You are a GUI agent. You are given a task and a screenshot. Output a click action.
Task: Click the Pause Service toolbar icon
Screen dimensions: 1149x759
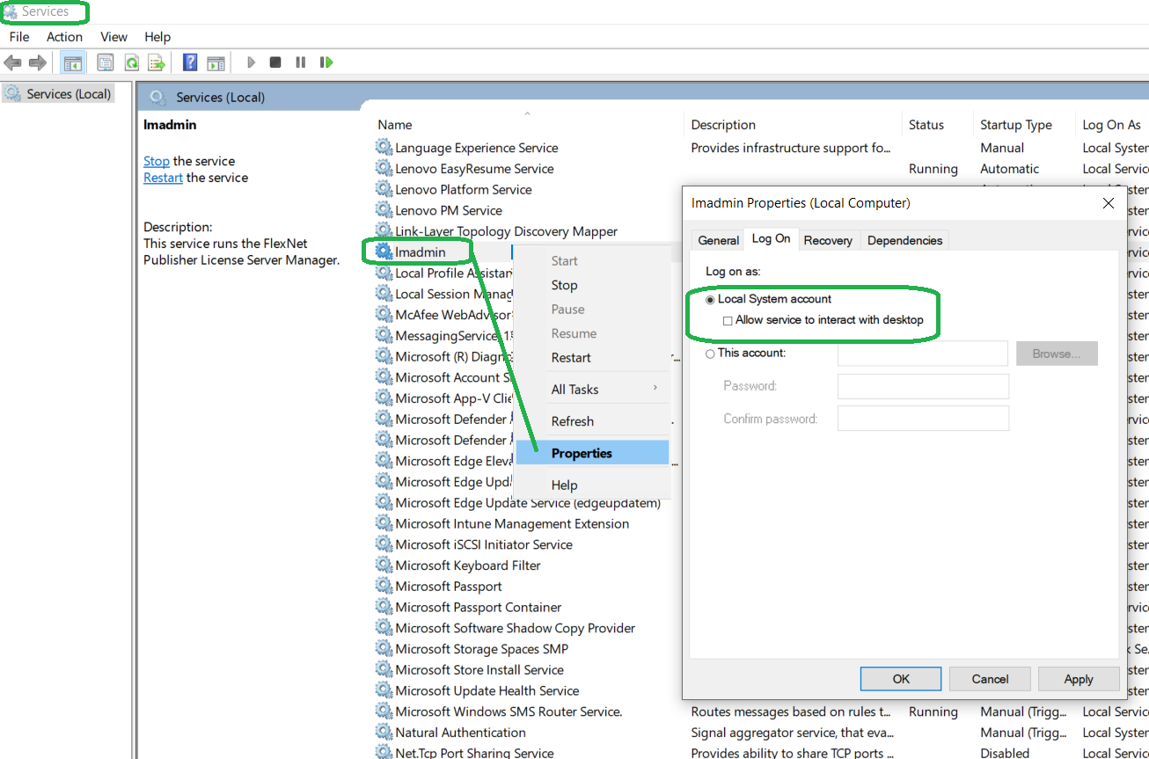pos(301,62)
